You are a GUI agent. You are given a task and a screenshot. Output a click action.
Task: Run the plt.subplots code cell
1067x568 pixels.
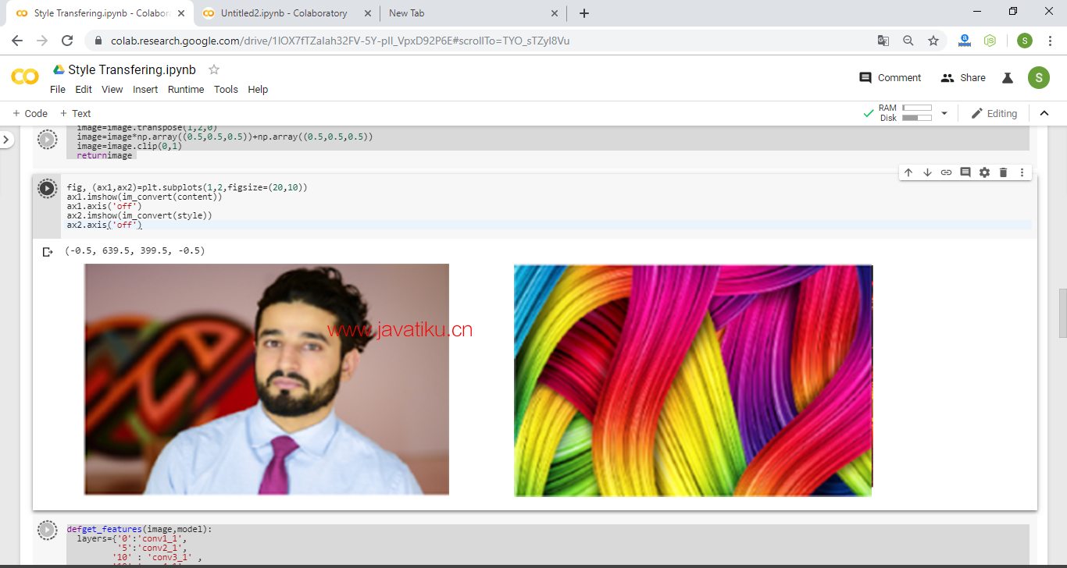47,188
